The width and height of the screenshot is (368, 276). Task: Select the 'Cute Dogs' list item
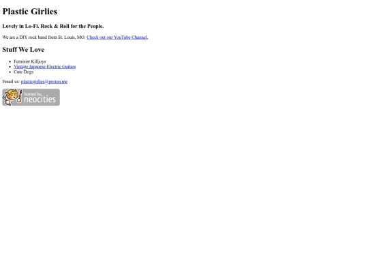coord(23,72)
